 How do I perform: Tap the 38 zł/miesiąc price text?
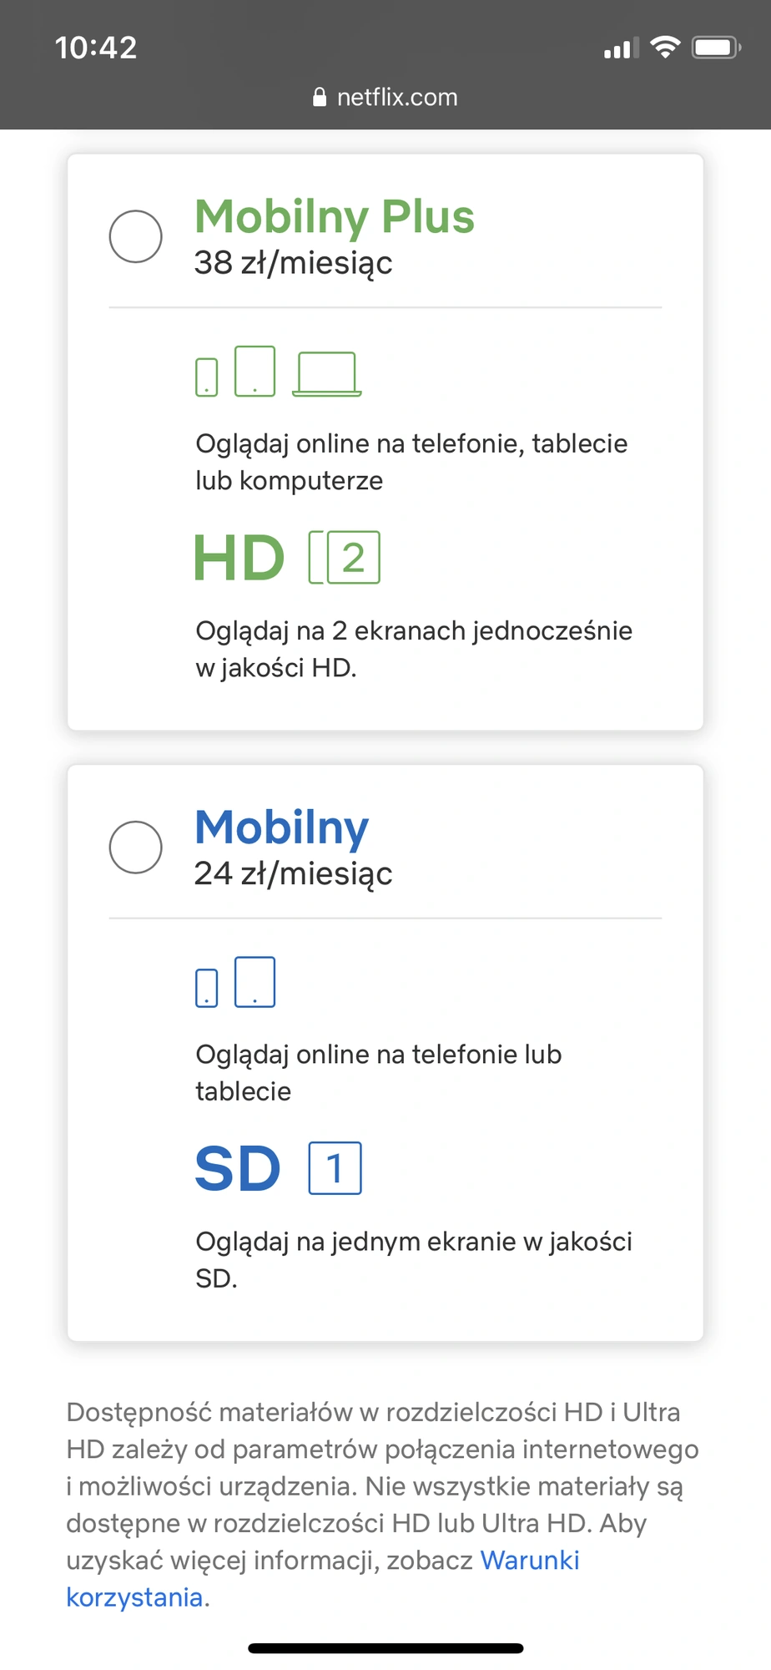[293, 263]
